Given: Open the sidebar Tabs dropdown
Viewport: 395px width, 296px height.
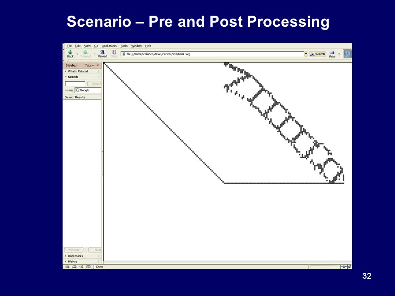Looking at the screenshot, I should pos(89,65).
